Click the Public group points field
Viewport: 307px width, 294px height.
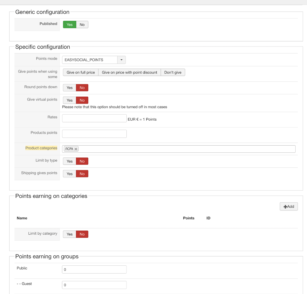[x=94, y=269]
